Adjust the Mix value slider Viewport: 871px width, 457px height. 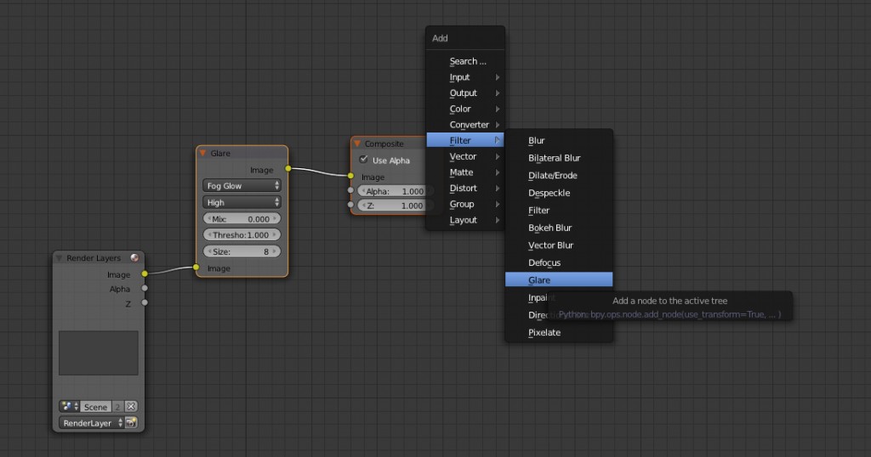pos(242,219)
